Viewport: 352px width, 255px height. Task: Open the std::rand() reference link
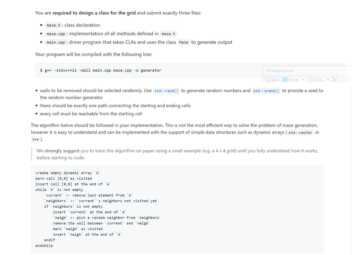[x=167, y=91]
